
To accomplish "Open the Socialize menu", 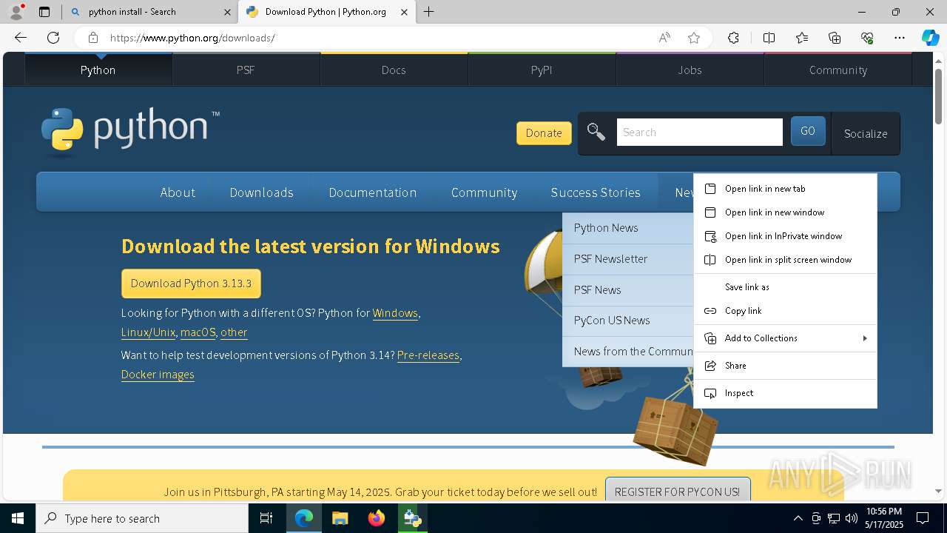I will click(x=866, y=133).
